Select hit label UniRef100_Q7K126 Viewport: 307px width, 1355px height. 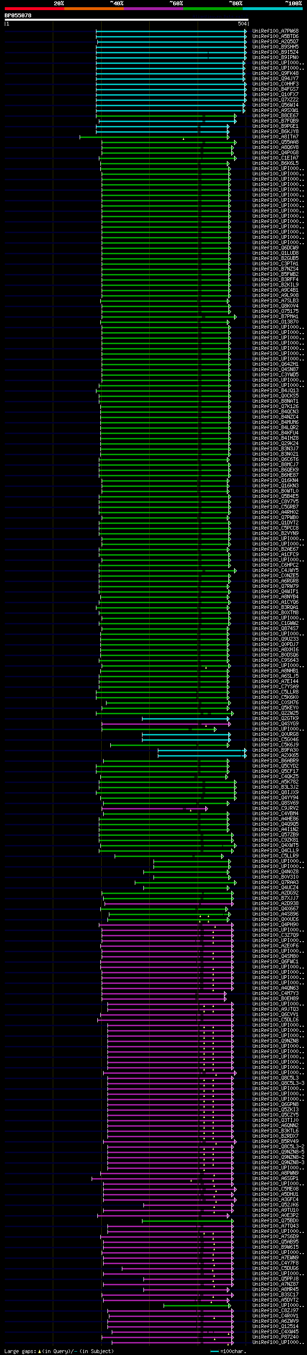pyautogui.click(x=275, y=406)
